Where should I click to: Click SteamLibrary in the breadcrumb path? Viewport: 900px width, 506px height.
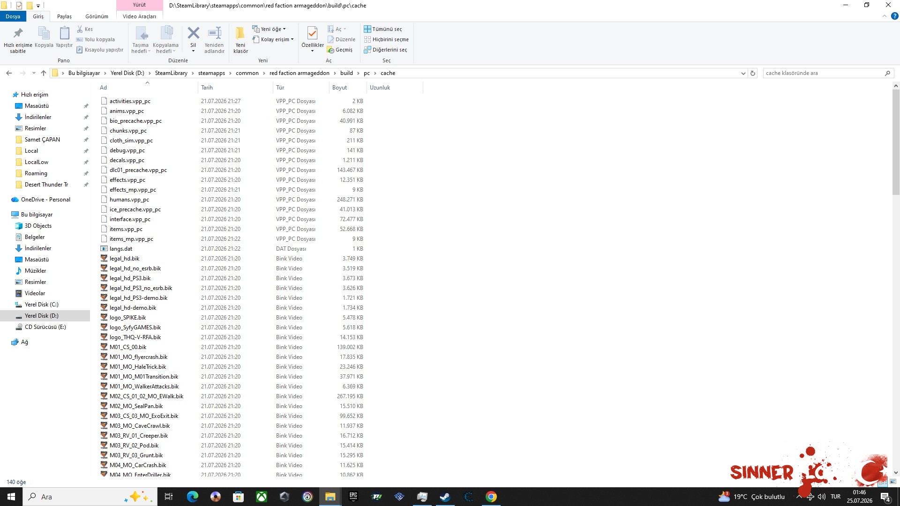(x=171, y=73)
